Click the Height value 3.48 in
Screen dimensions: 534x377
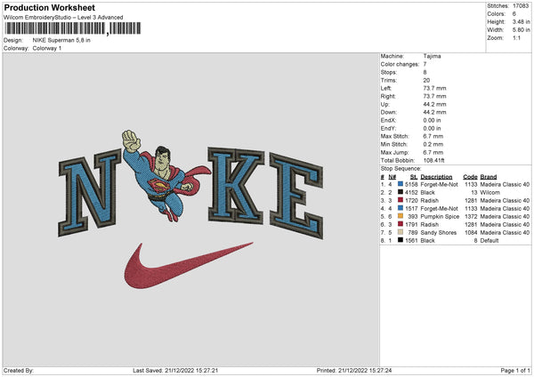pyautogui.click(x=521, y=21)
